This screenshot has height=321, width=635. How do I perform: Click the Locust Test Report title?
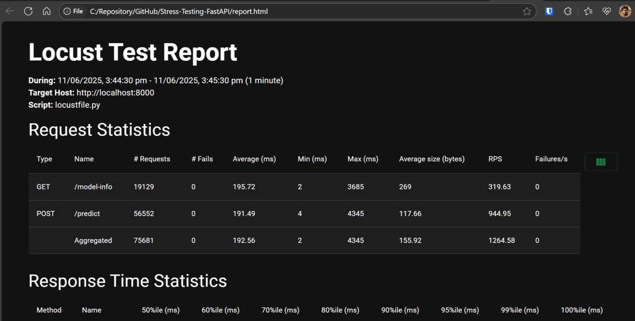133,52
